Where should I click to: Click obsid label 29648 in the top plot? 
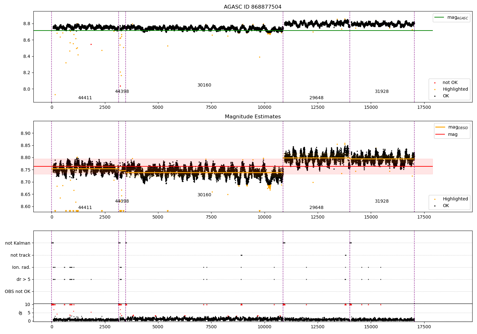pyautogui.click(x=316, y=98)
